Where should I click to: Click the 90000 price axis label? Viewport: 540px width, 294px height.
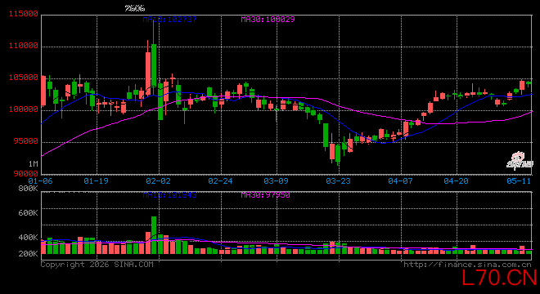click(x=26, y=174)
